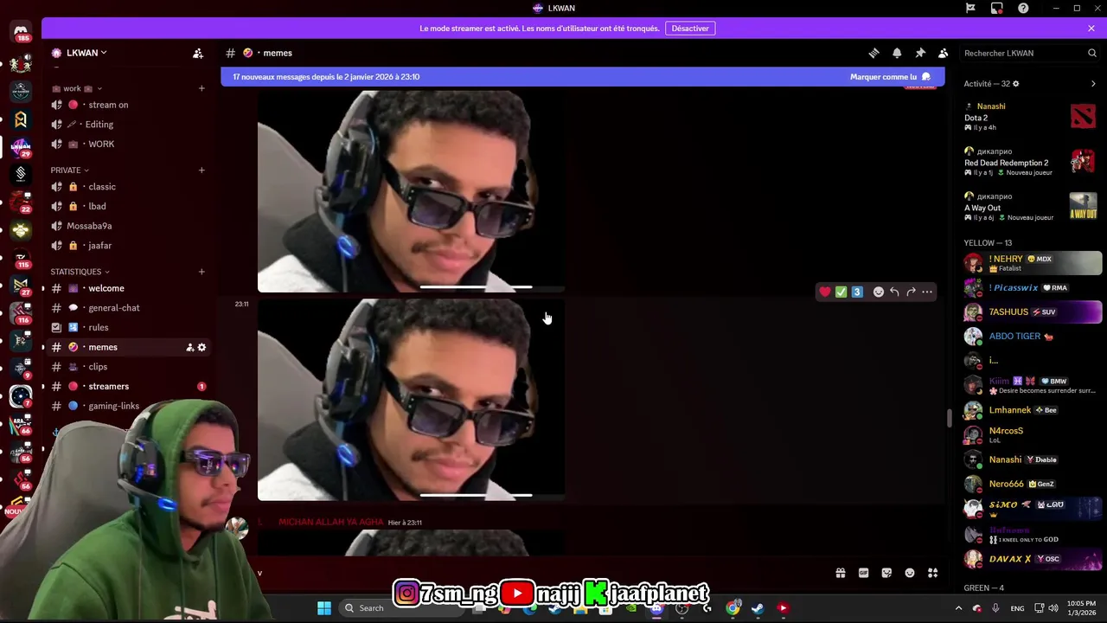
Task: Open the Apps icon in message bar
Action: point(932,573)
